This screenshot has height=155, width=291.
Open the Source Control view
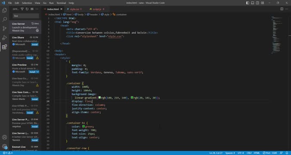(4, 28)
